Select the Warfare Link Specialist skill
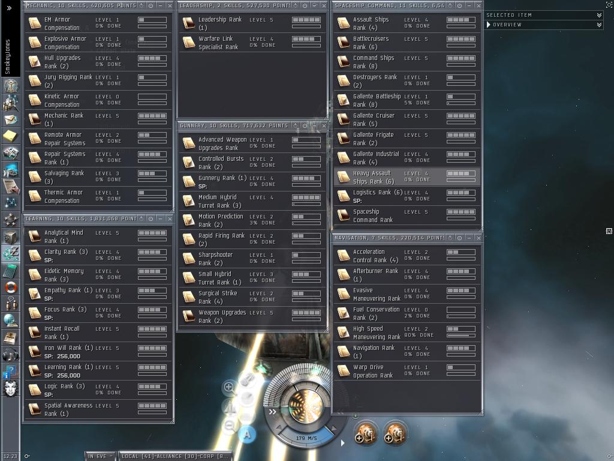 tap(252, 43)
